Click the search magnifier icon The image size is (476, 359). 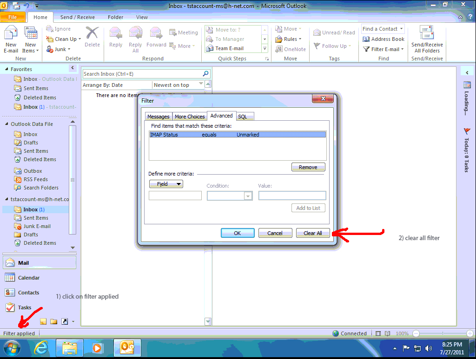click(205, 74)
